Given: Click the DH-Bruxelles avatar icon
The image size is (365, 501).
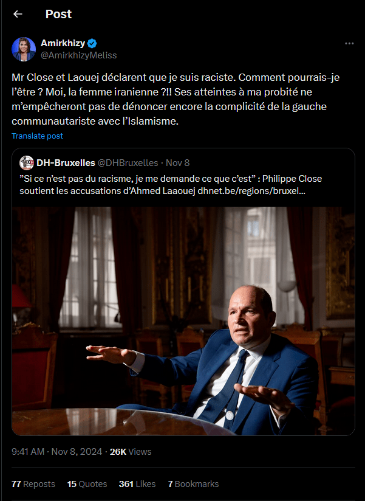Looking at the screenshot, I should (27, 162).
